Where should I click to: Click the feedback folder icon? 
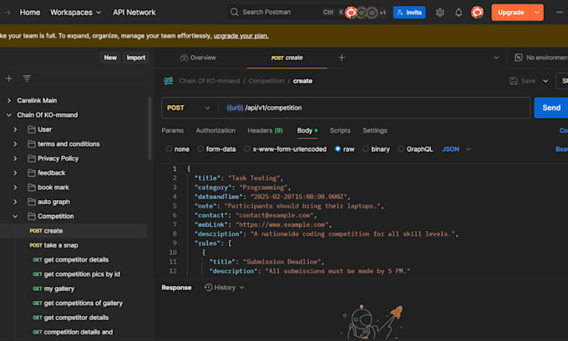pos(32,173)
